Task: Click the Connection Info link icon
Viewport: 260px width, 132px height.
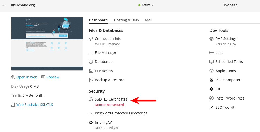Action: point(91,39)
